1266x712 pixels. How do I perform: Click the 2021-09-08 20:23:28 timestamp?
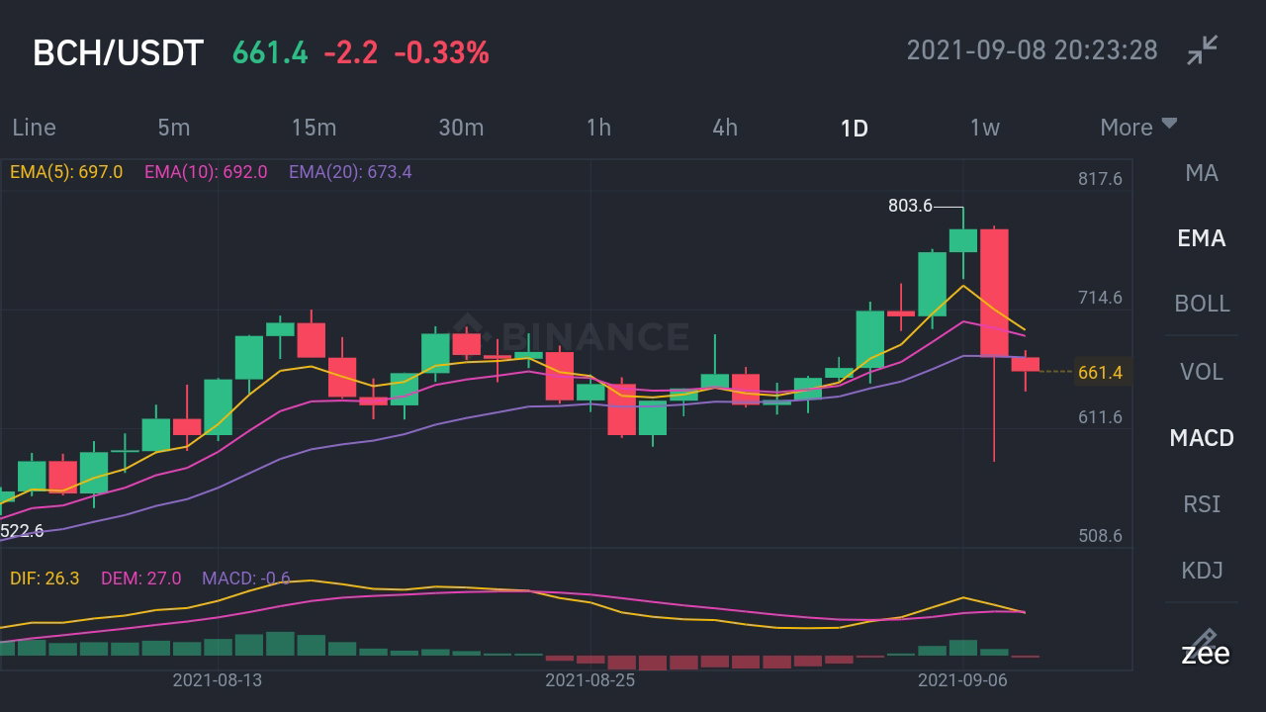(x=1032, y=49)
